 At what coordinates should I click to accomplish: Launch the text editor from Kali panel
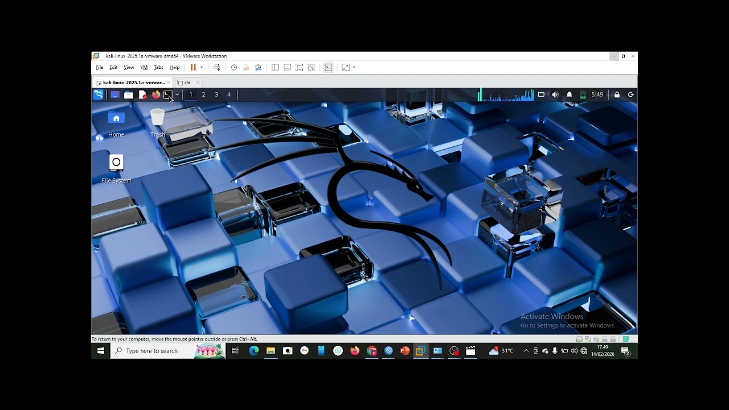tap(142, 95)
